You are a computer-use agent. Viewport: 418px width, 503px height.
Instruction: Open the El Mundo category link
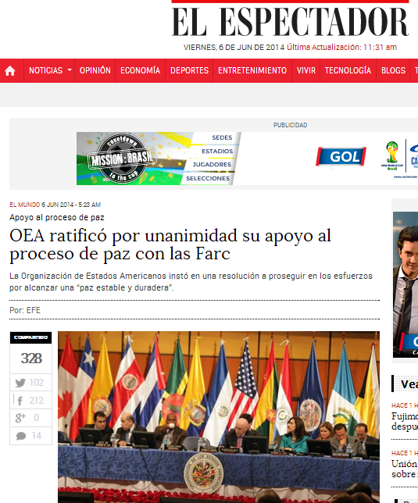pos(24,205)
